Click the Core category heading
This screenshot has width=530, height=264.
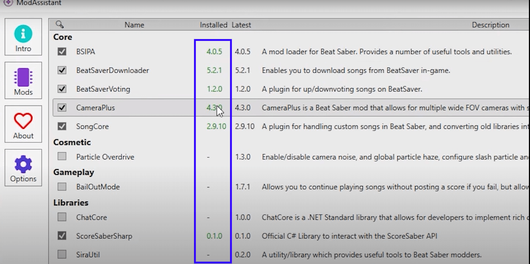(63, 37)
